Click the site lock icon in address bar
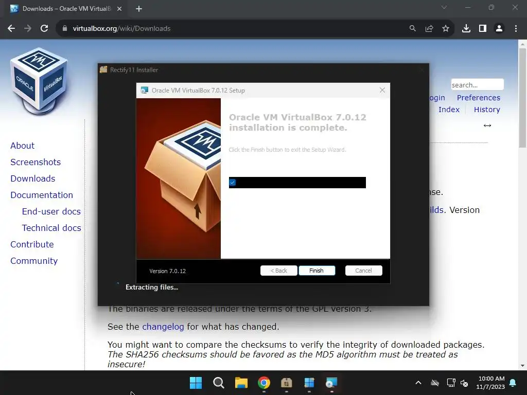 pyautogui.click(x=64, y=29)
